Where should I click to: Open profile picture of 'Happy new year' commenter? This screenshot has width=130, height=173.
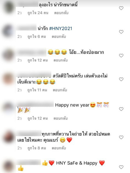(8, 107)
